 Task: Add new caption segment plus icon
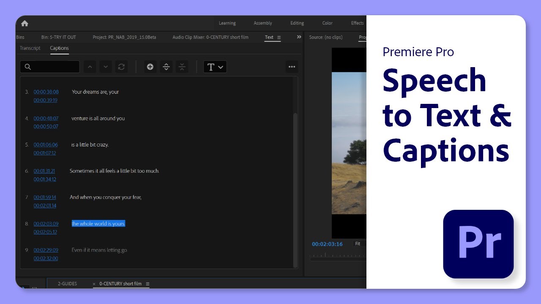click(x=150, y=67)
